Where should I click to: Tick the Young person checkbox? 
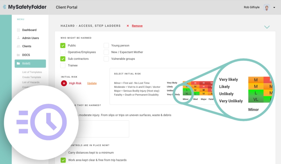(x=106, y=46)
